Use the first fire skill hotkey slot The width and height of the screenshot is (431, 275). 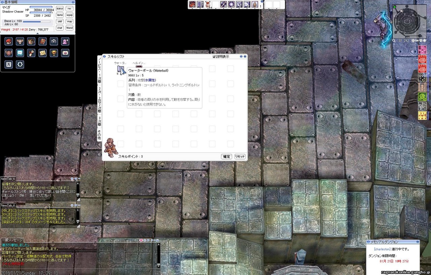(x=192, y=4)
